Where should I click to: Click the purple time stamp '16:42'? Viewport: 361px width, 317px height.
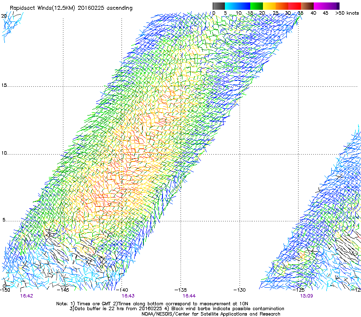pyautogui.click(x=26, y=296)
